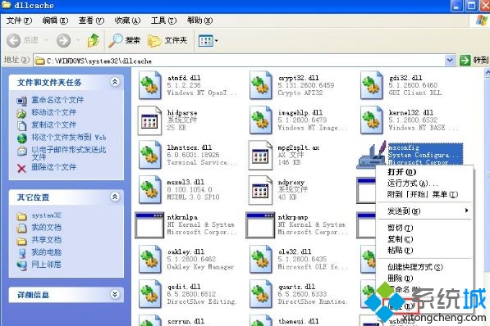Select the hidparse system file icon
Viewport: 490px width, 326px height.
click(149, 120)
